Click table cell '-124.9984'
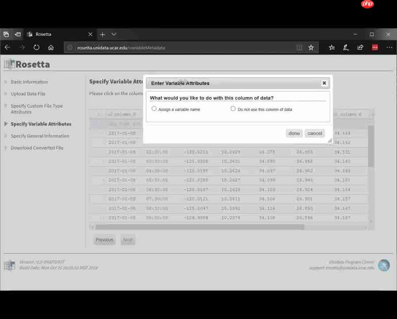The height and width of the screenshot is (319, 397). click(196, 218)
